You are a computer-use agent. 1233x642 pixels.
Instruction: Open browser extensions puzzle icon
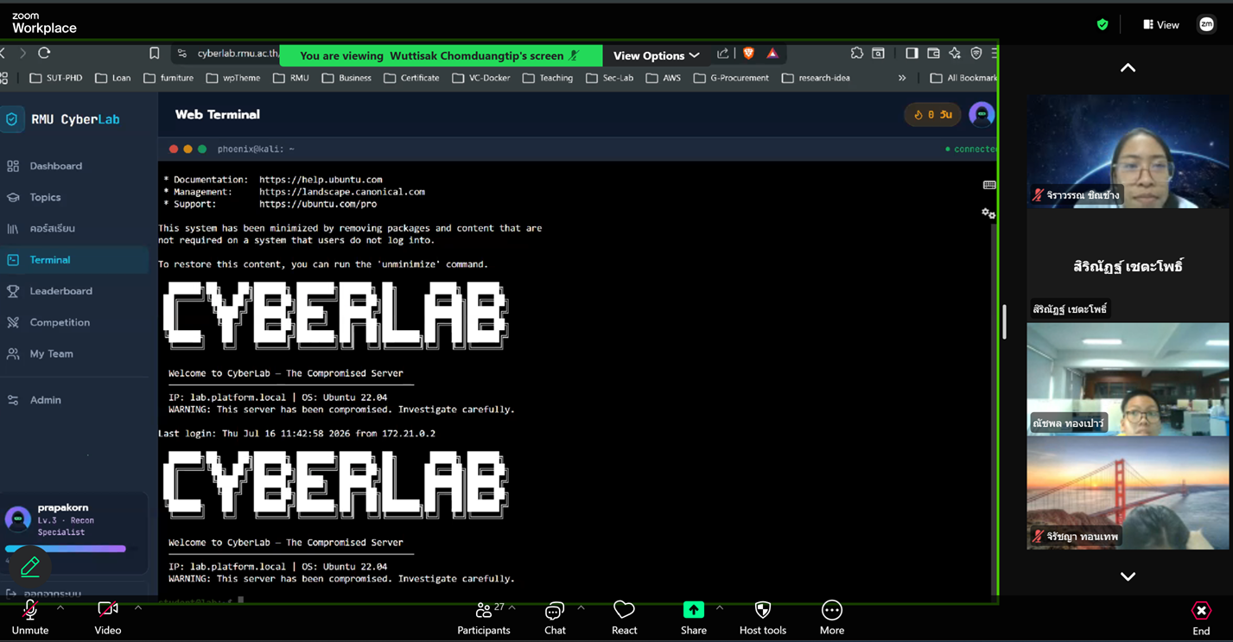856,54
